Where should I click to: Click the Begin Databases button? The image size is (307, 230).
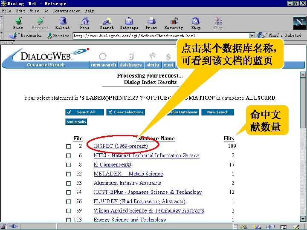(182, 112)
